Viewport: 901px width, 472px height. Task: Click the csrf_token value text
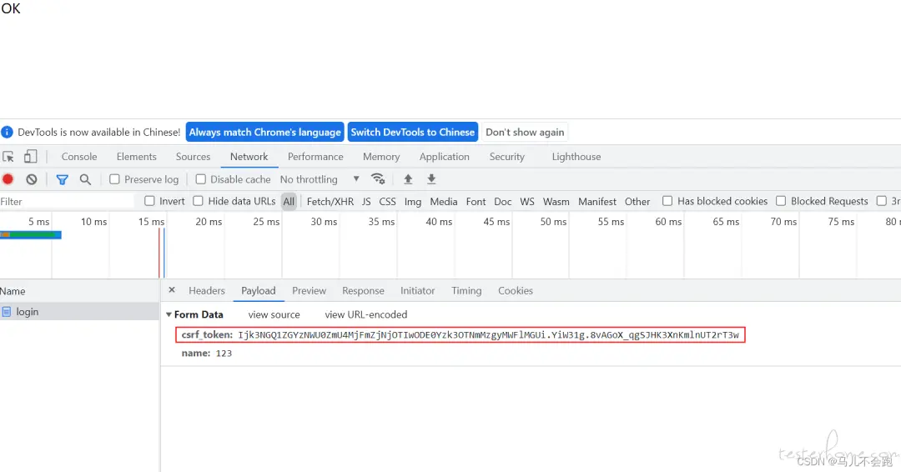tap(488, 334)
